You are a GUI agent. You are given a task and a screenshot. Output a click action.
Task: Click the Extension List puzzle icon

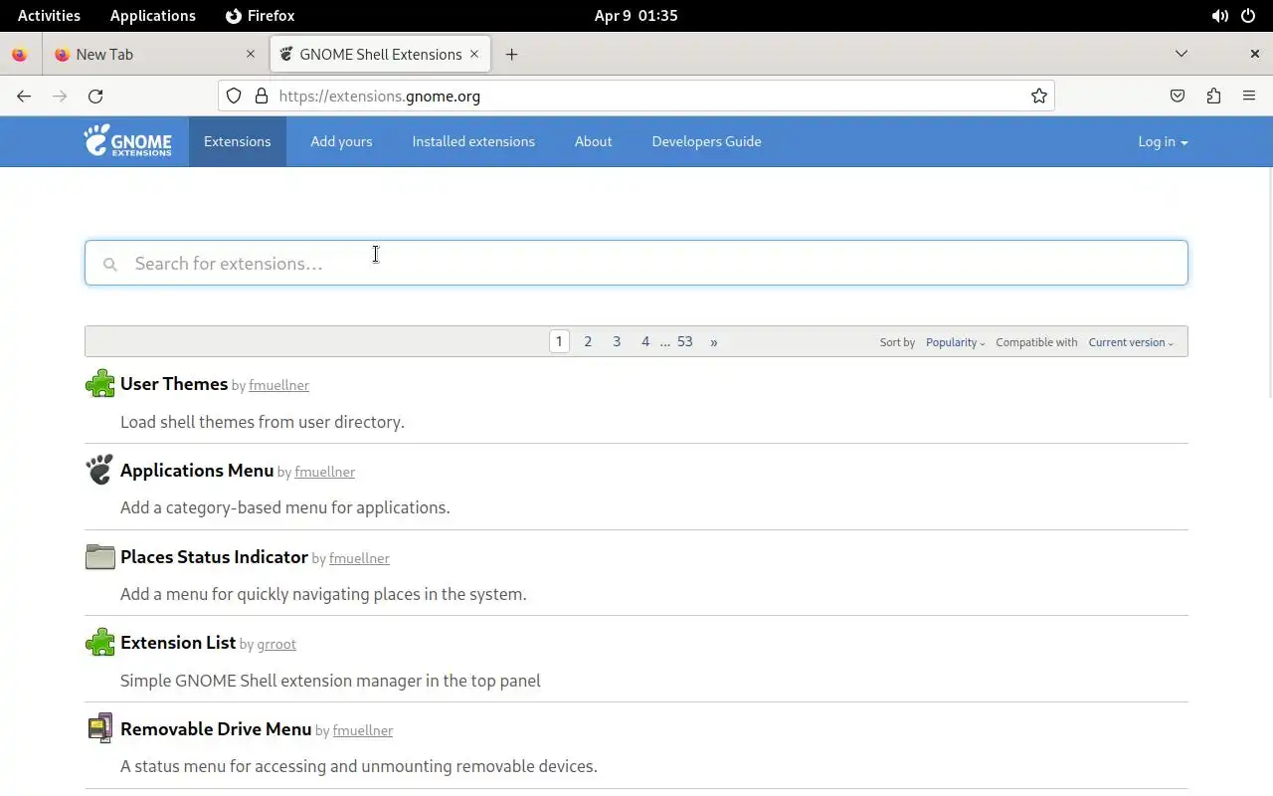99,643
